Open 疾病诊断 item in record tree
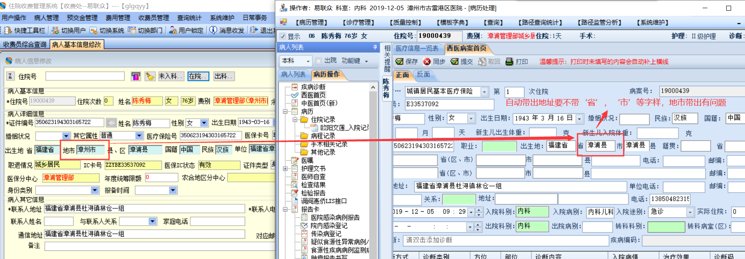Screen dimensions: 745x259 [x=313, y=87]
